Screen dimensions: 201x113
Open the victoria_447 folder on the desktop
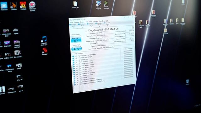[75, 5]
